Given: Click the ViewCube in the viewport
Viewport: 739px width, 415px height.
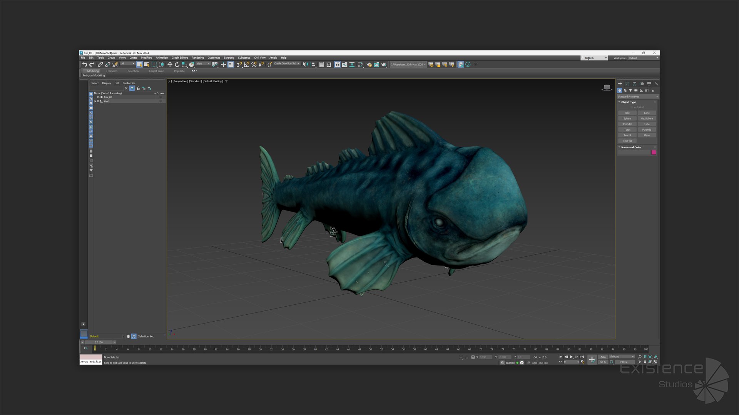Looking at the screenshot, I should pyautogui.click(x=607, y=88).
